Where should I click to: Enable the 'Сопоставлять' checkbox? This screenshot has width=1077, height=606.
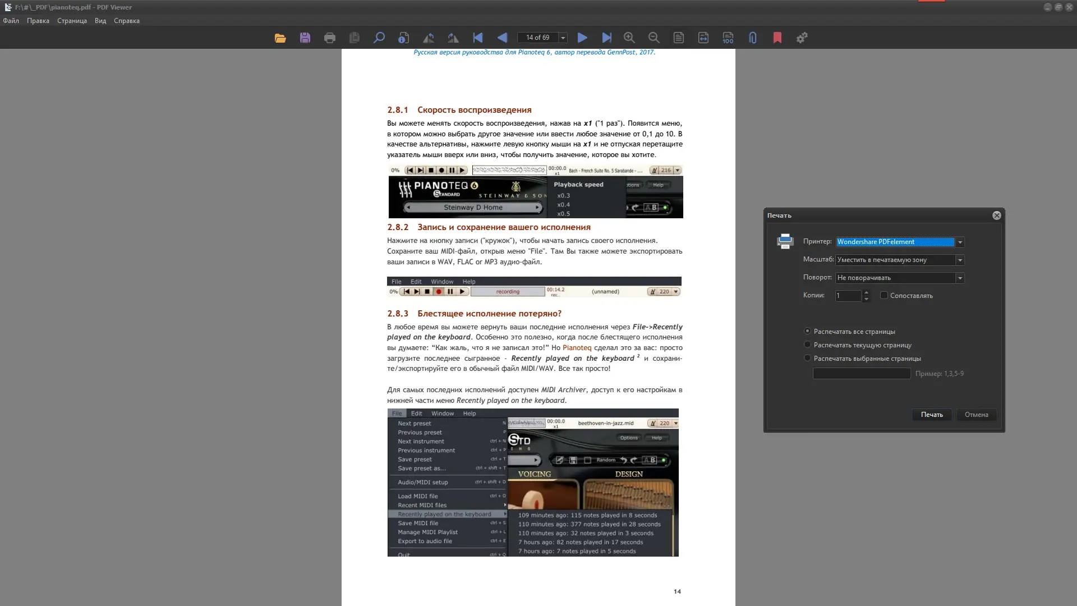click(884, 295)
